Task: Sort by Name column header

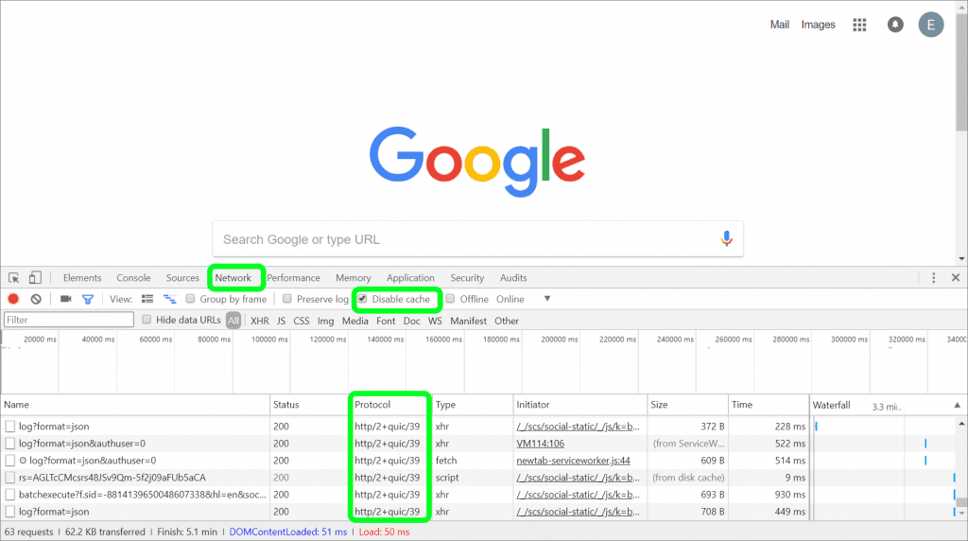Action: tap(134, 405)
